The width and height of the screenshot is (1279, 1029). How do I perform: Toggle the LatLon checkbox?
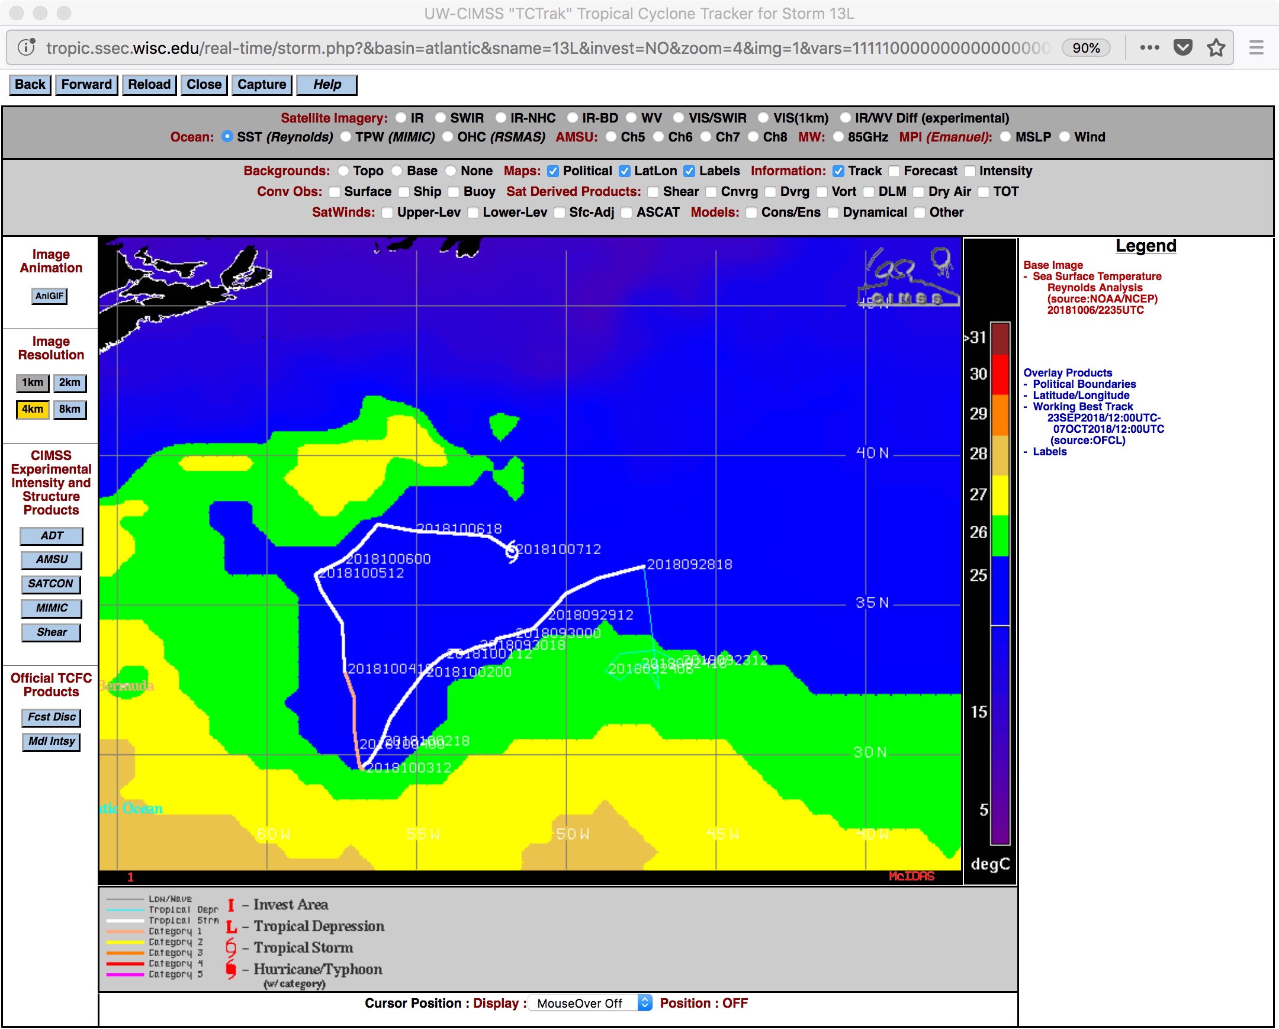(x=625, y=171)
